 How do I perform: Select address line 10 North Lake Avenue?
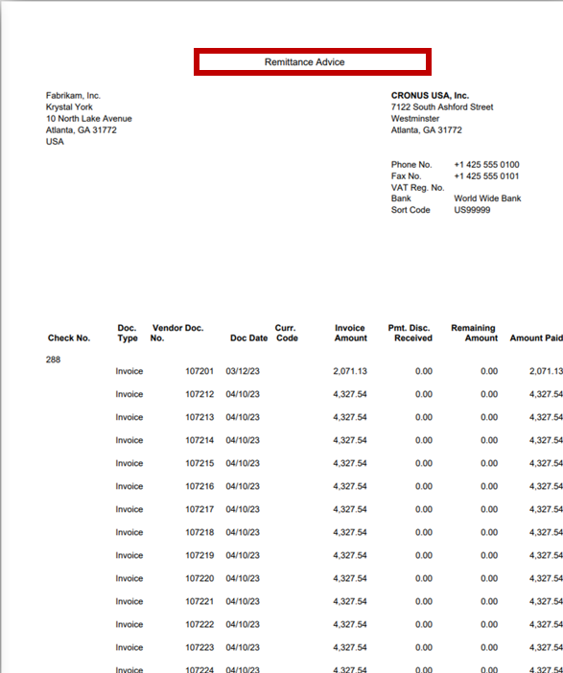(89, 119)
